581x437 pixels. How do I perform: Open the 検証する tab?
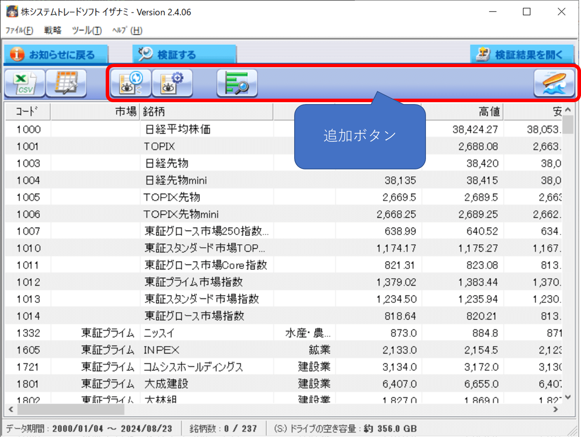[x=184, y=54]
